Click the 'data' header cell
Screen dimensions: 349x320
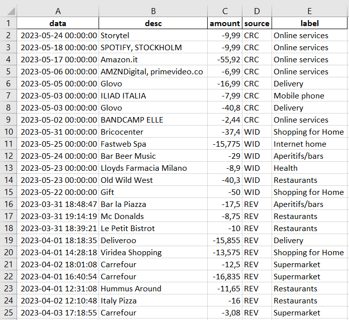tap(58, 23)
